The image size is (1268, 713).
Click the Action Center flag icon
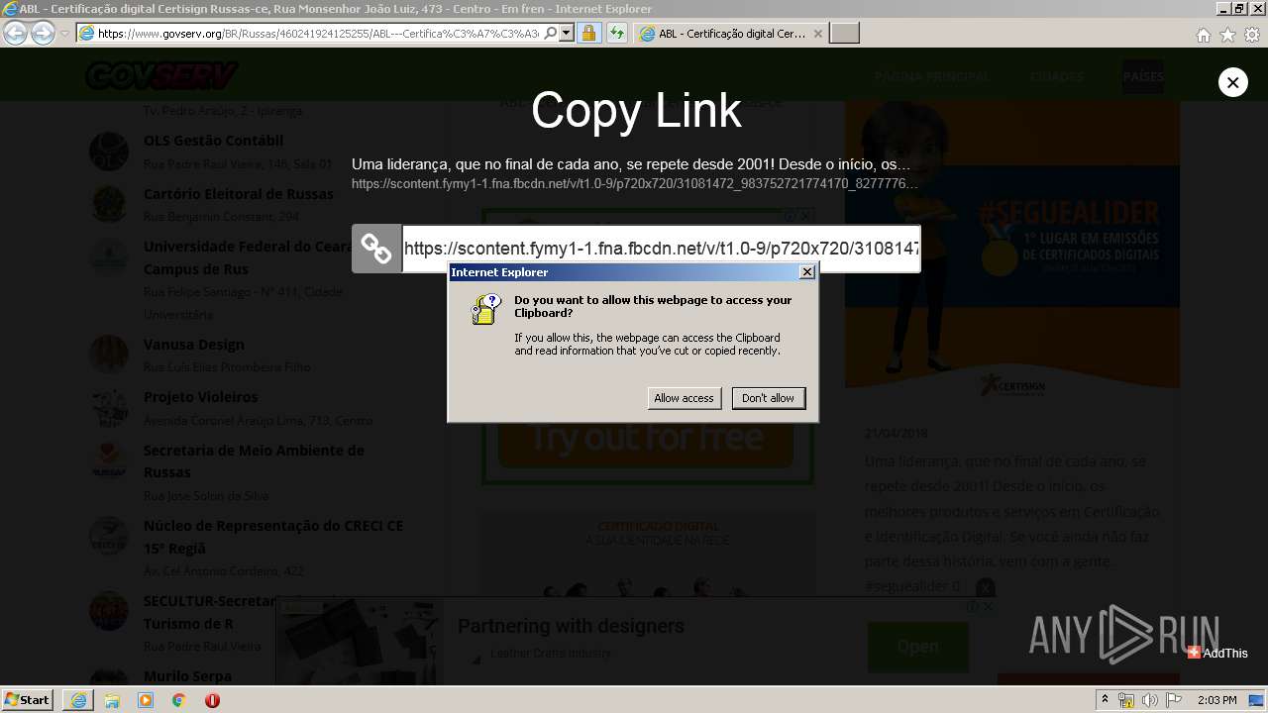click(1174, 701)
